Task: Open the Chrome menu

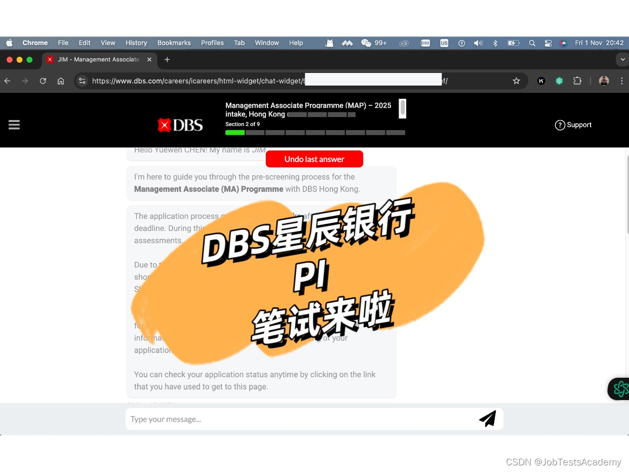Action: [35, 43]
